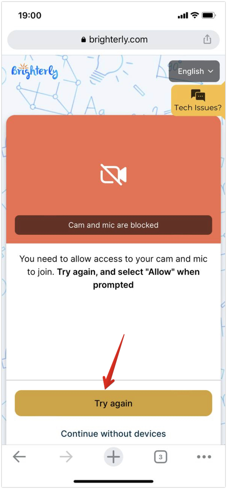Tap the lock icon next to URL
The image size is (227, 489).
(84, 40)
